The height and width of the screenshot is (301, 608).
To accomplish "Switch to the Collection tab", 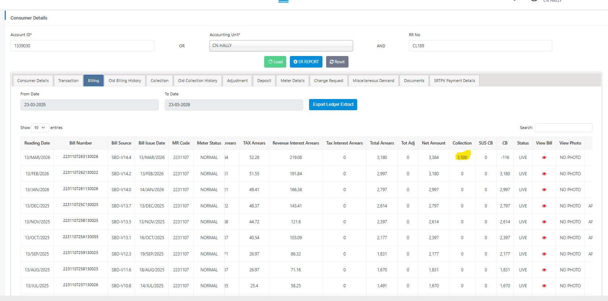I will 159,81.
